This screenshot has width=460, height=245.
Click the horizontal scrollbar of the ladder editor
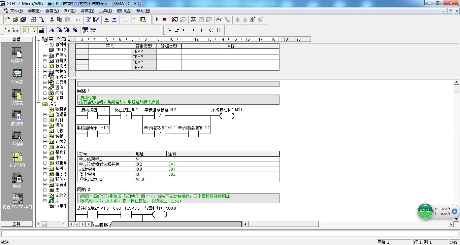coord(348,224)
